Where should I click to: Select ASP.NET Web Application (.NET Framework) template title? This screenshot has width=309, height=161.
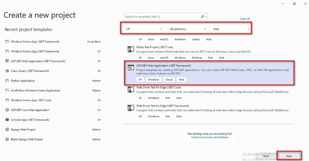coord(163,66)
